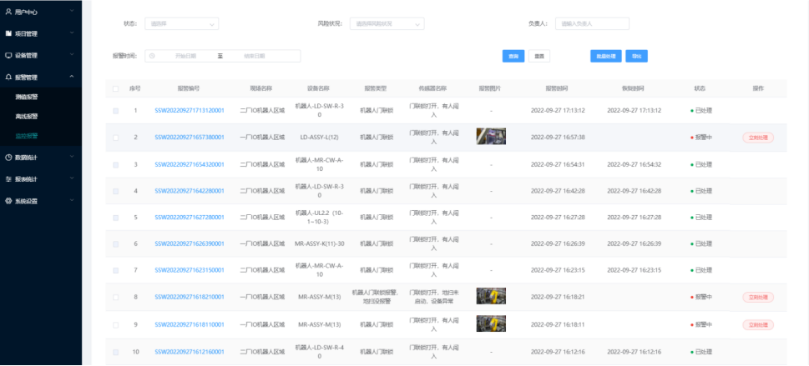809x366 pixels.
Task: Go to 离线报警 submenu item
Action: pos(27,117)
